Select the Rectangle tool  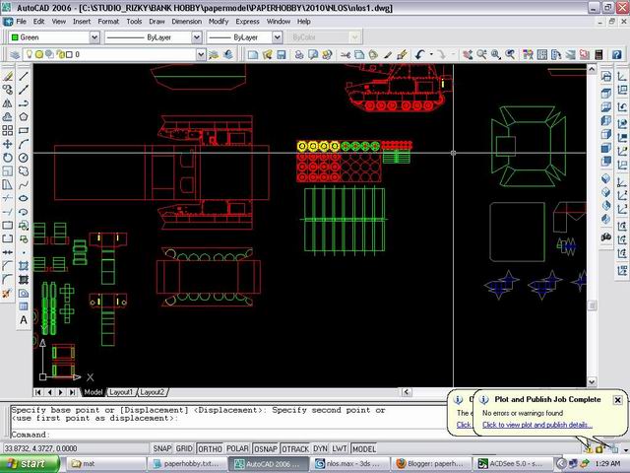click(24, 130)
